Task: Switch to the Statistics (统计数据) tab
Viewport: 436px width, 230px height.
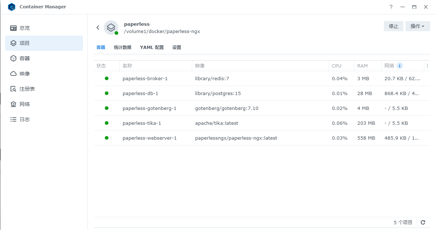Action: tap(123, 48)
